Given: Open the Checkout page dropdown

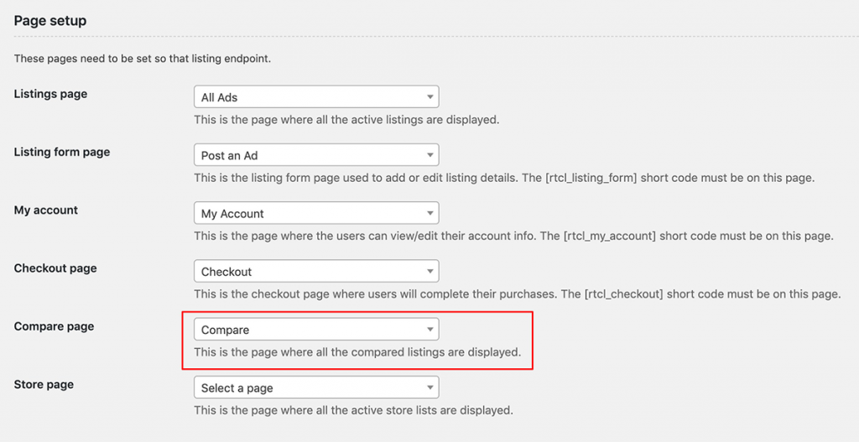Looking at the screenshot, I should coord(316,271).
